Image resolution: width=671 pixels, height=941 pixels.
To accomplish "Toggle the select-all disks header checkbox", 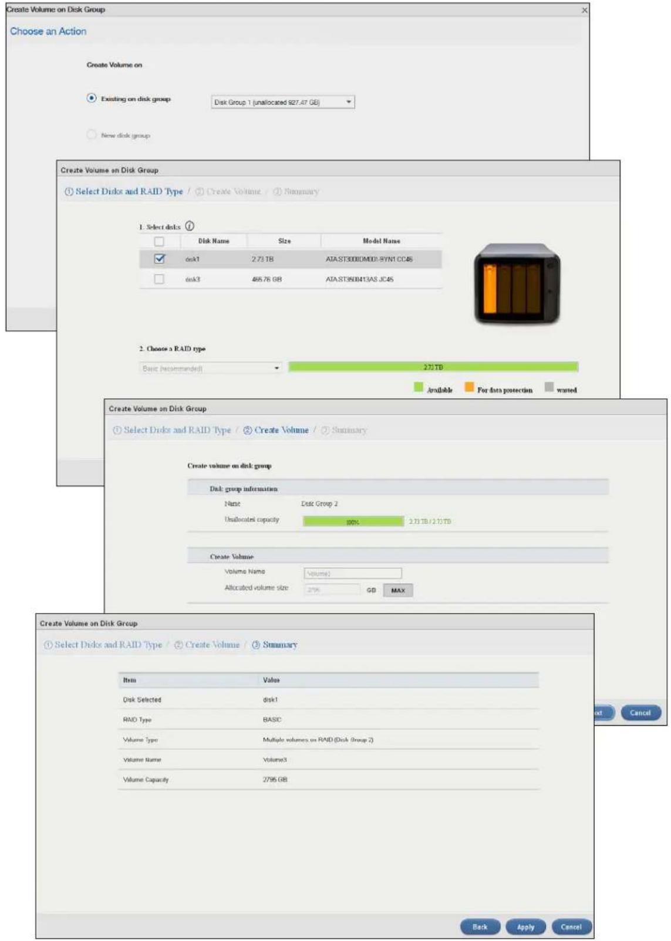I will click(x=159, y=241).
